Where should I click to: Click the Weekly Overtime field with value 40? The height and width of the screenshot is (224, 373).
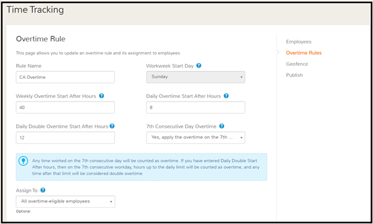65,108
